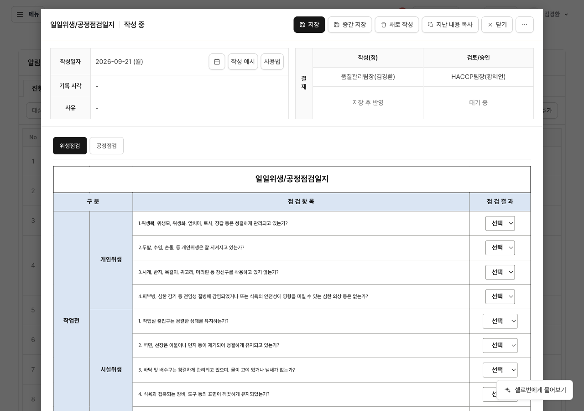Click the 개인위생 category cell
The height and width of the screenshot is (411, 584).
tap(111, 260)
